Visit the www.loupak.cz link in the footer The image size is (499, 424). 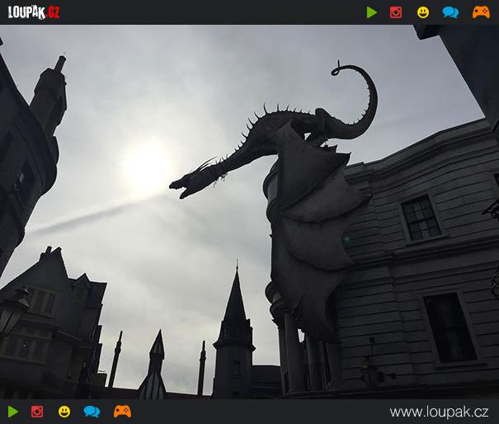coord(439,412)
